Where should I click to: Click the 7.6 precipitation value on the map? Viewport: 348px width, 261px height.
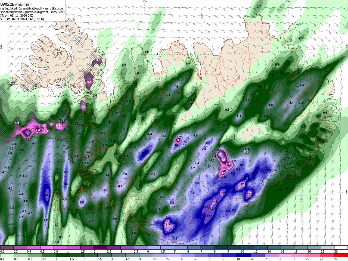click(82, 202)
